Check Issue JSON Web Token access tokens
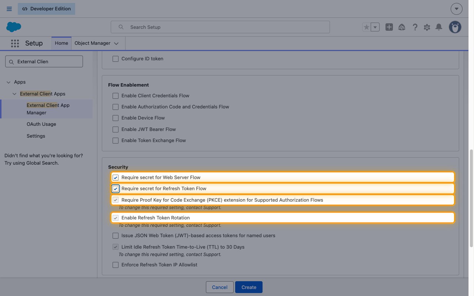This screenshot has width=474, height=296. [x=116, y=236]
